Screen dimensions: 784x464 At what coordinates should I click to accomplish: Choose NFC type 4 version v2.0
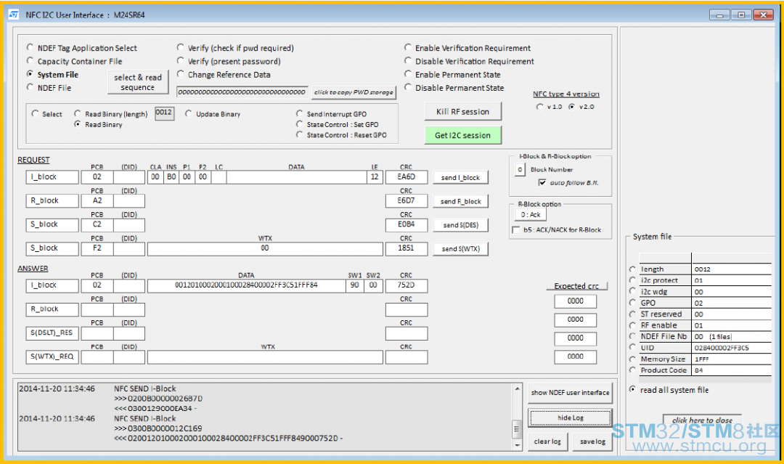[x=571, y=107]
